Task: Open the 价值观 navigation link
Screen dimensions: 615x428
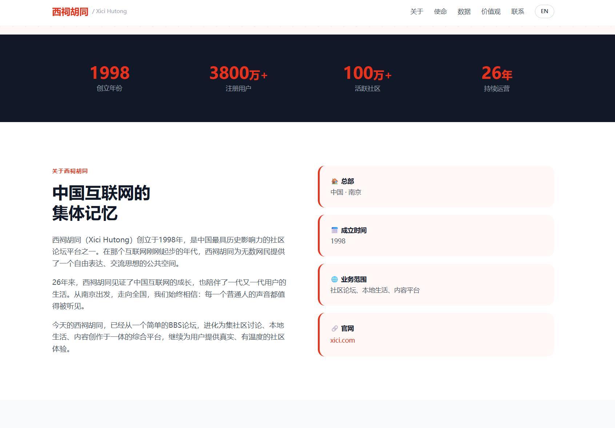Action: pyautogui.click(x=491, y=12)
